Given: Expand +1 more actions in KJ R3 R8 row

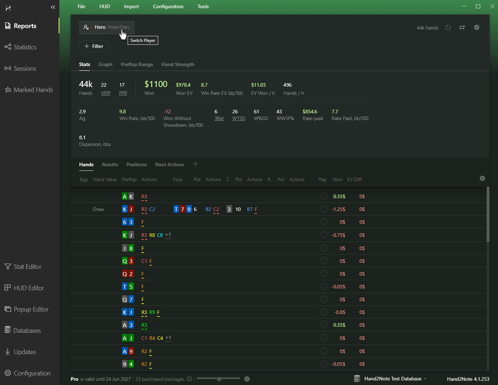Looking at the screenshot, I should 168,235.
